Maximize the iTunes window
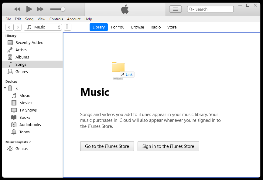This screenshot has height=180, width=263. (x=248, y=5)
